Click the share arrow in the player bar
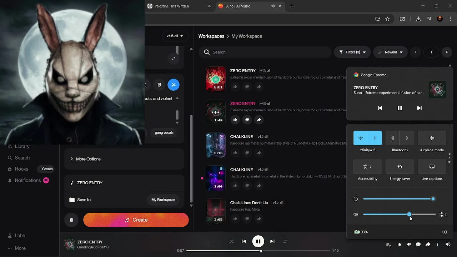457x257 pixels. click(x=428, y=245)
